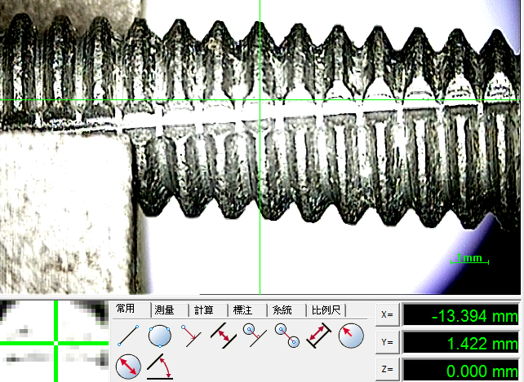Select the circle diameter measurement tool

tap(128, 367)
